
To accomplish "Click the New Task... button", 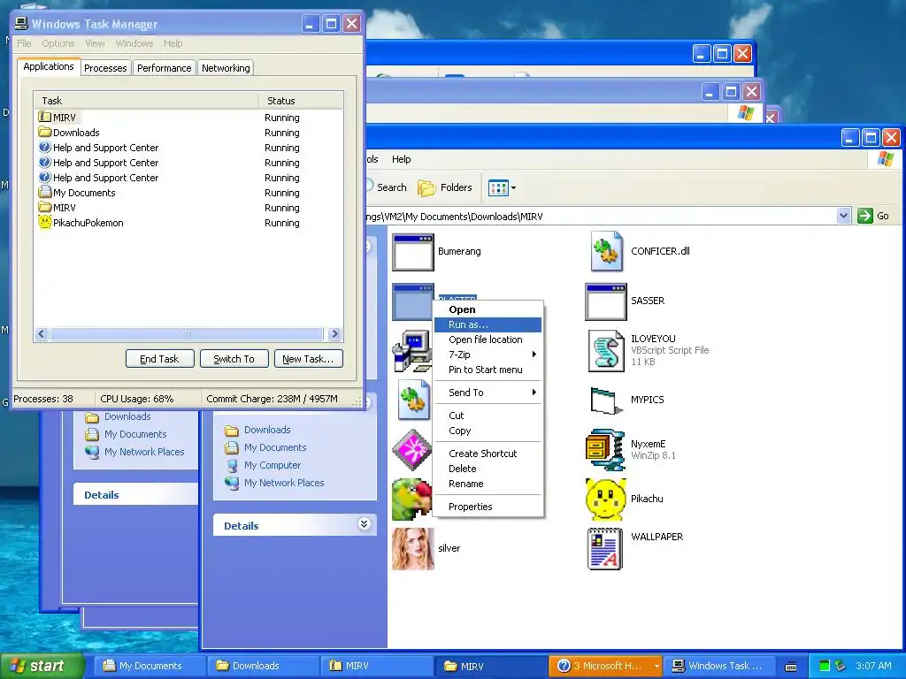I will pos(308,359).
